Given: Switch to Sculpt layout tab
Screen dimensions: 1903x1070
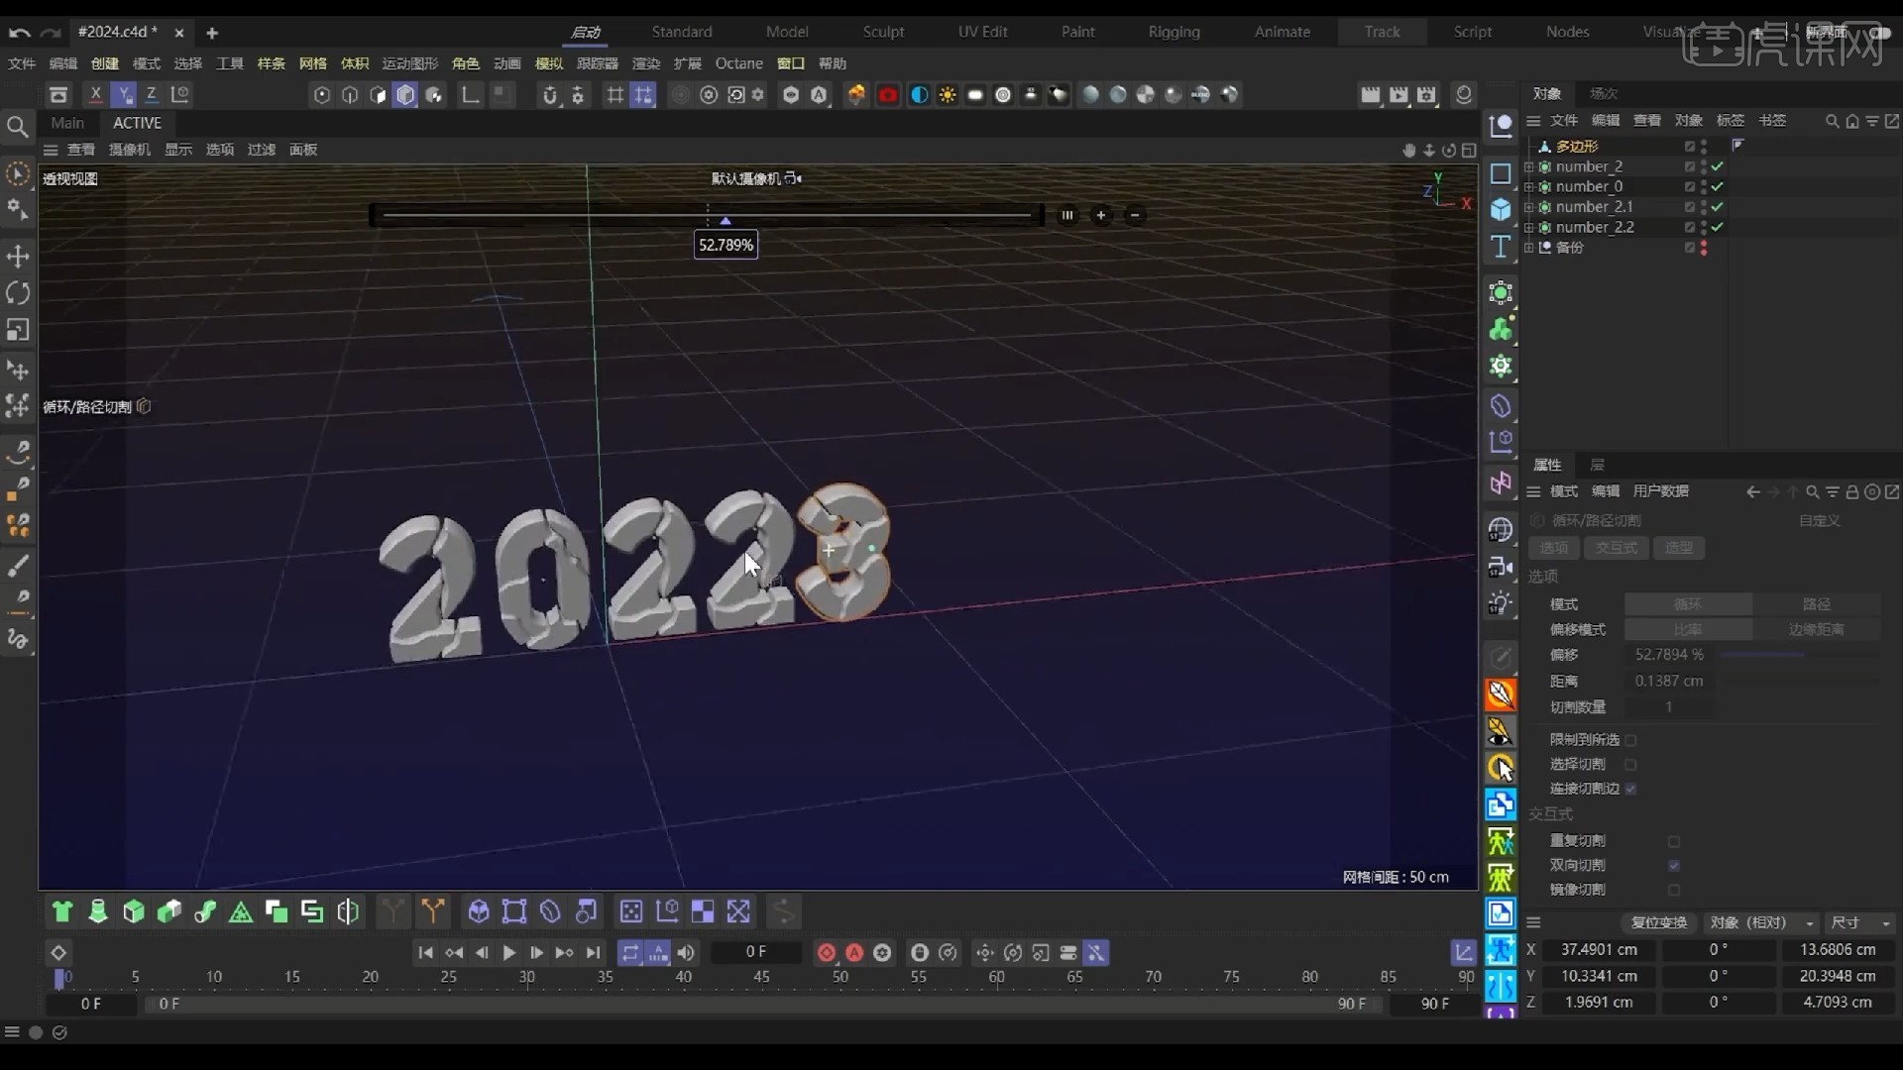Looking at the screenshot, I should point(883,32).
